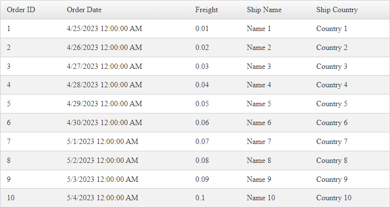Viewport: 390px width, 208px height.
Task: Click the Freight column header
Action: click(x=206, y=10)
